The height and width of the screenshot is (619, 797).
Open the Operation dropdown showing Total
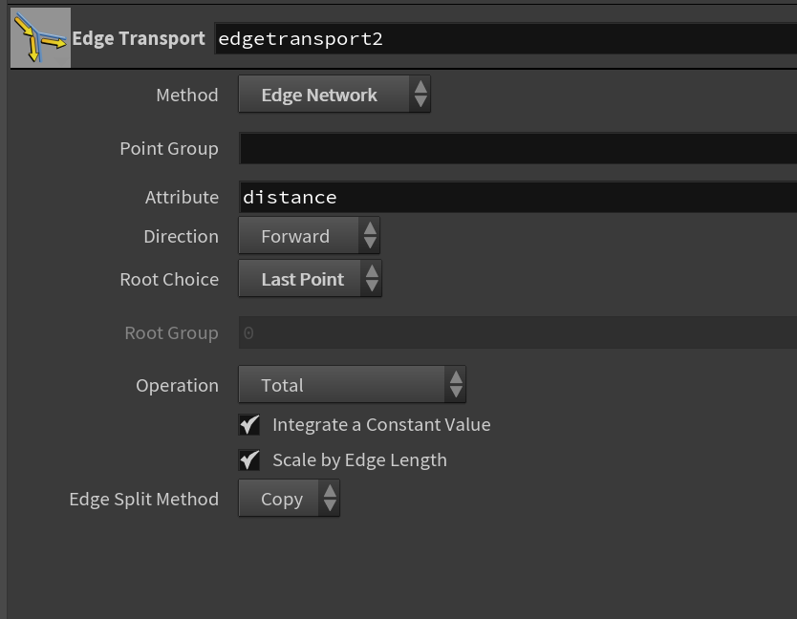352,384
